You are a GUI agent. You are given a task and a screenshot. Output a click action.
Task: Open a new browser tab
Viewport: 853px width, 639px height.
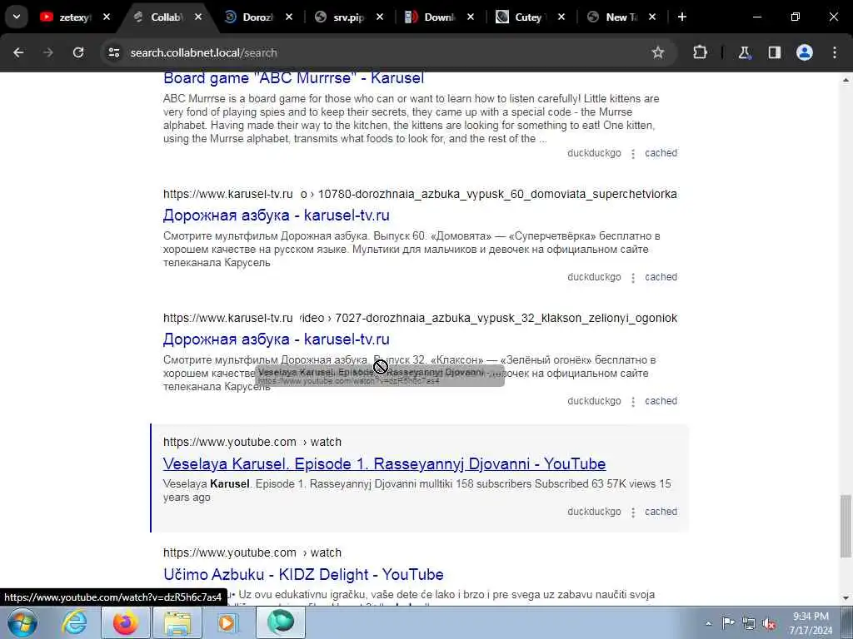click(682, 17)
